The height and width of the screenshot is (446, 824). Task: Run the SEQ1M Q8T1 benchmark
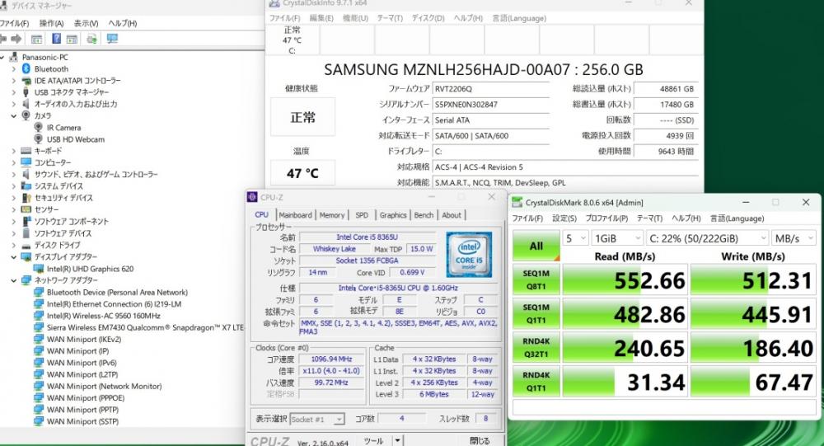click(536, 279)
